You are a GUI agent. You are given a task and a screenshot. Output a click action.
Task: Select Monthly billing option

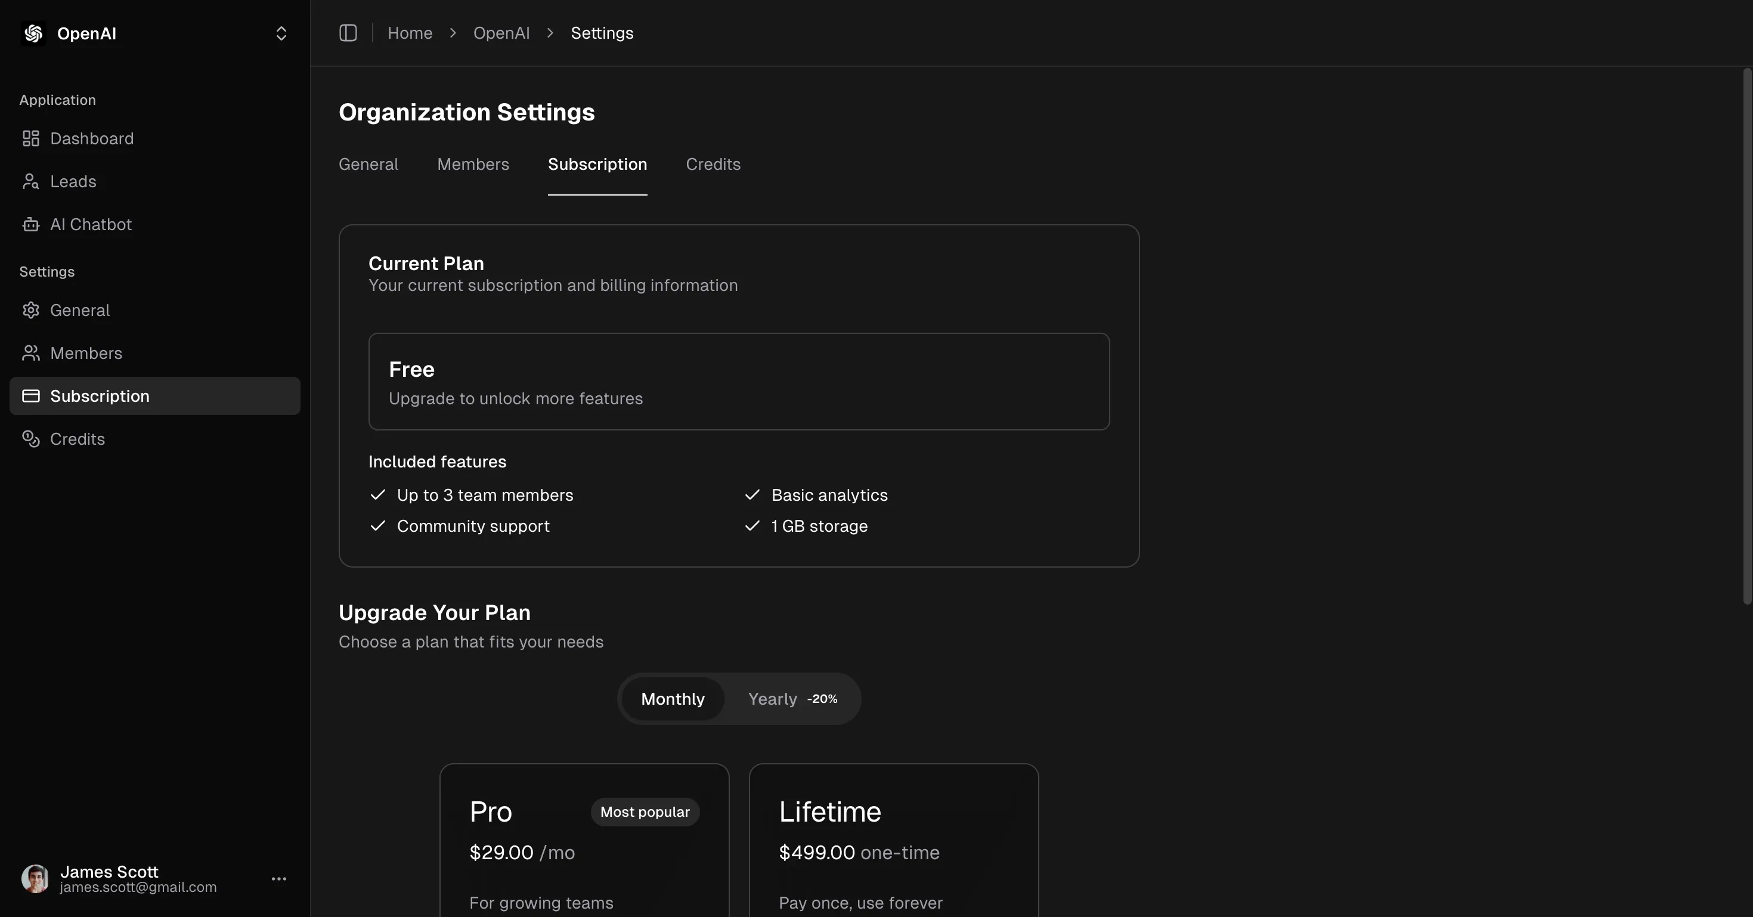[673, 699]
